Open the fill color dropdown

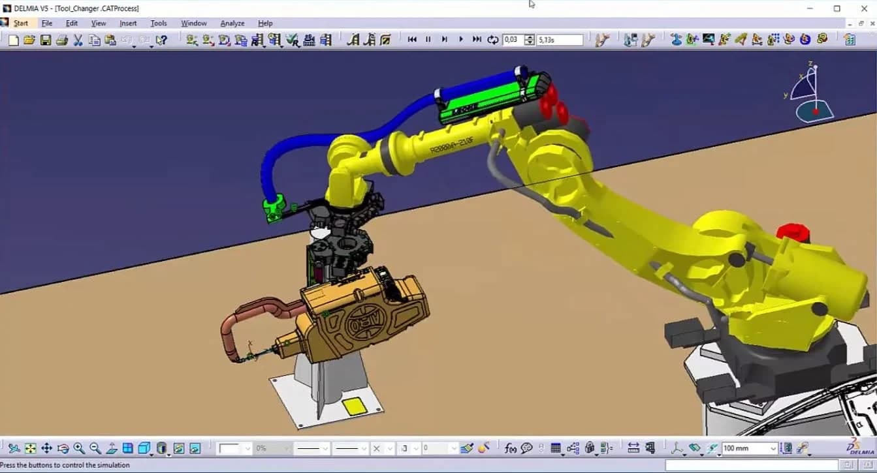(x=247, y=449)
